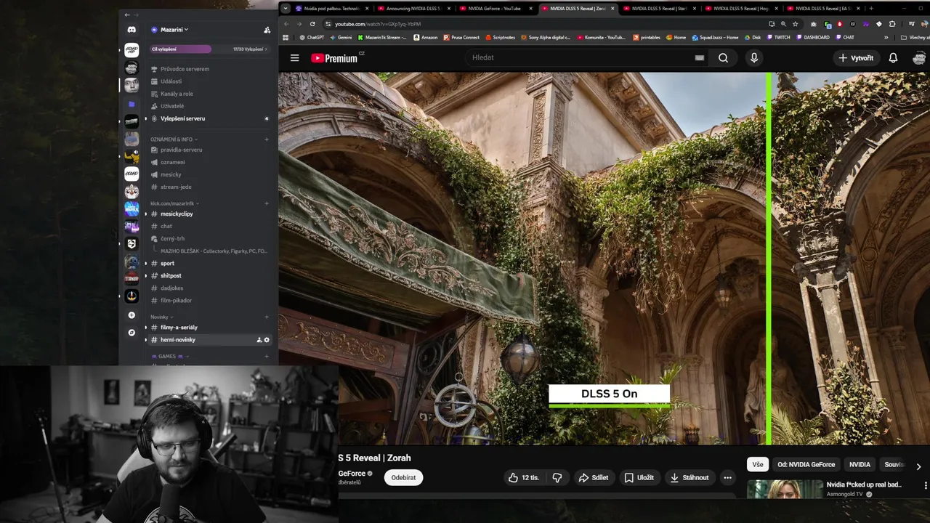Viewport: 930px width, 523px height.
Task: Switch to NVIDIA GeForce - YouTube tab
Action: click(x=496, y=9)
